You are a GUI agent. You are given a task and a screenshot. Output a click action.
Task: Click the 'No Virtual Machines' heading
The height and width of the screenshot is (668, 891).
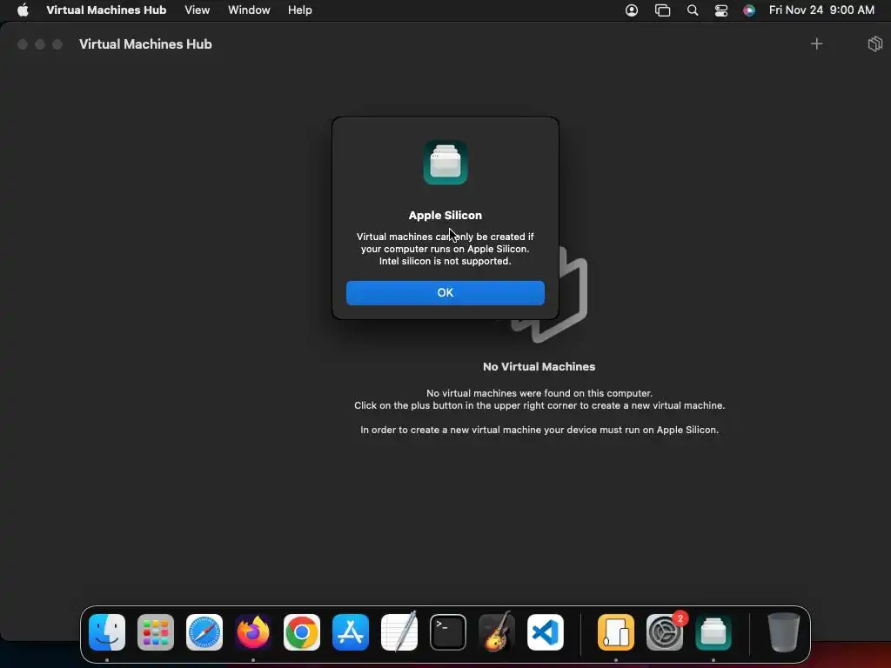point(539,366)
